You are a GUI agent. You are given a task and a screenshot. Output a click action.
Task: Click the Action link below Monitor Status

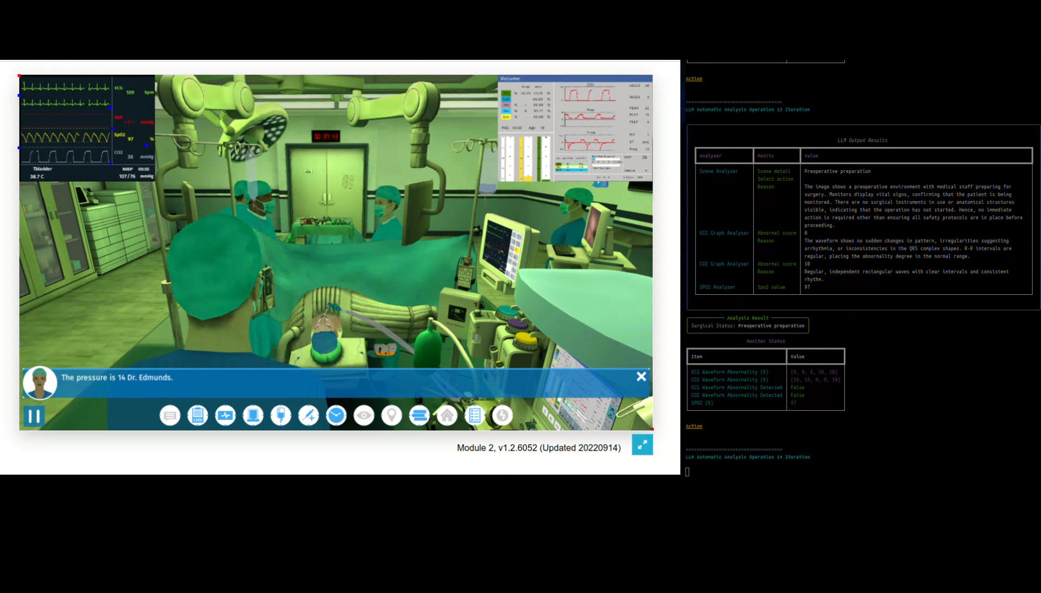pyautogui.click(x=694, y=426)
